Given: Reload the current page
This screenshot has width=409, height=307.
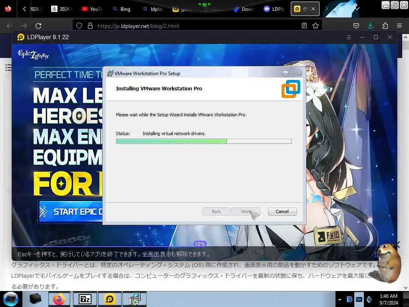Looking at the screenshot, I should tap(38, 26).
